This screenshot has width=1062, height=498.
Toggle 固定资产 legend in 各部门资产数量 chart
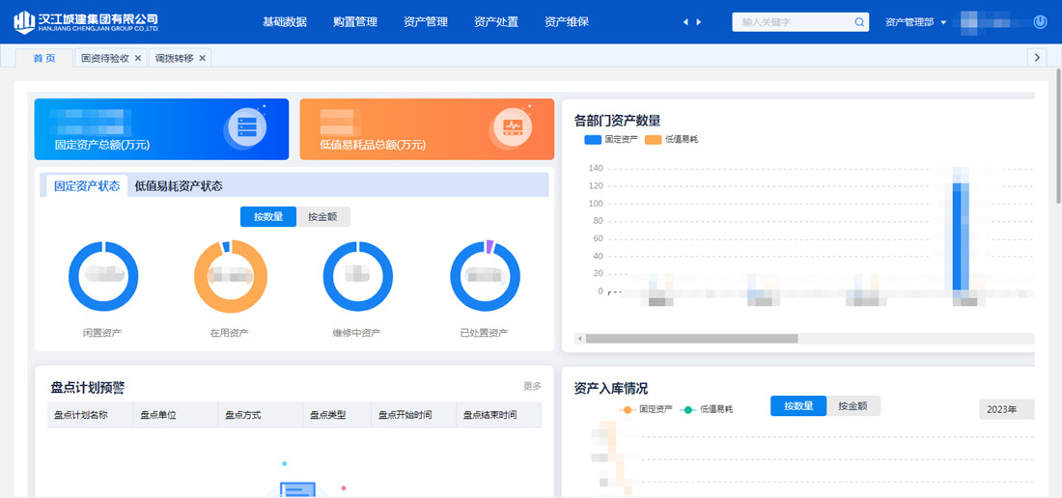tap(609, 140)
